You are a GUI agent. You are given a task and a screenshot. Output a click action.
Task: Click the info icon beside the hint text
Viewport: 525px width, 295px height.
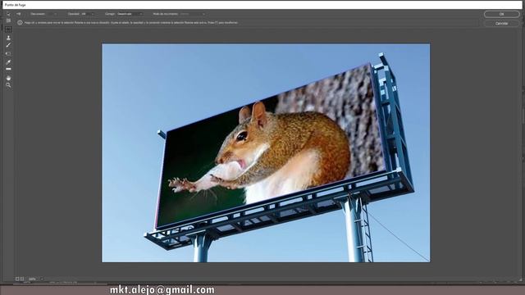[x=20, y=23]
